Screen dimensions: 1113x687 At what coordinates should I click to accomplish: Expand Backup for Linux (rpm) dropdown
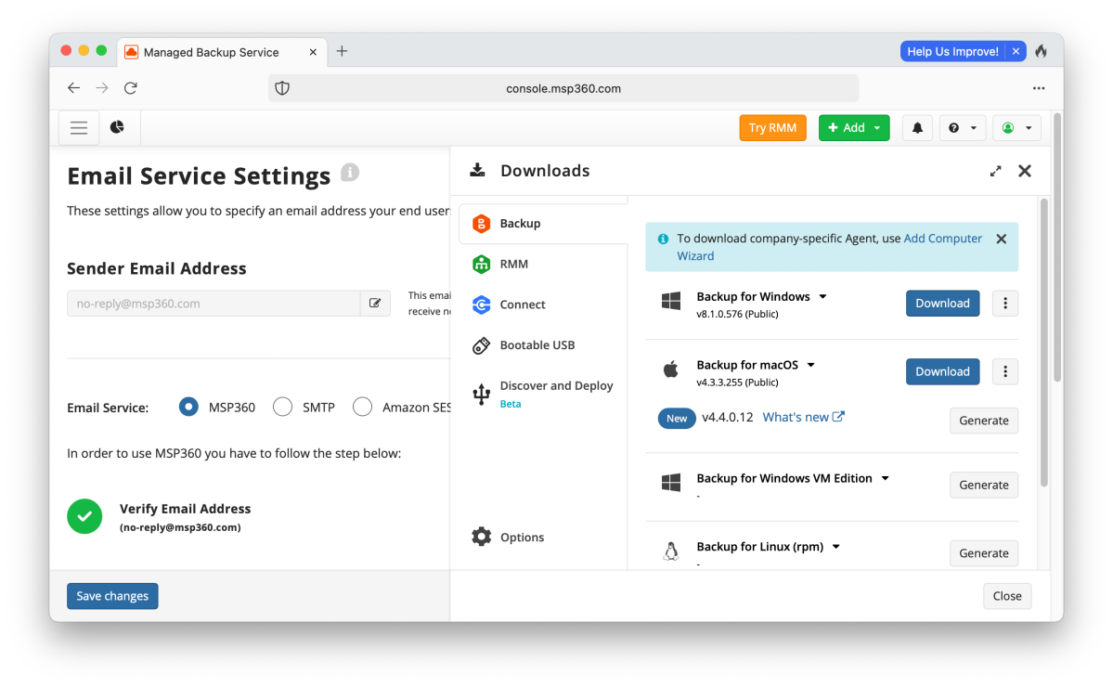point(836,547)
